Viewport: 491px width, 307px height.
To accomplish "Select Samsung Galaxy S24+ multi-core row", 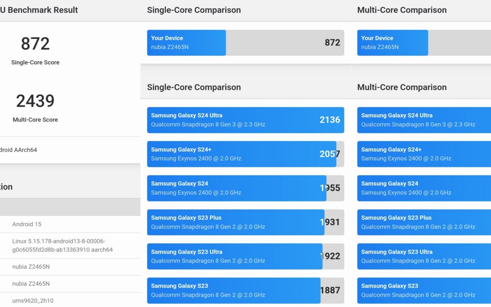I will click(424, 154).
